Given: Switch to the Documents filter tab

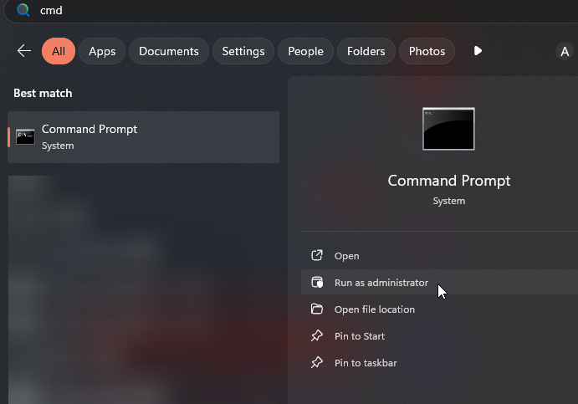Looking at the screenshot, I should pyautogui.click(x=170, y=51).
